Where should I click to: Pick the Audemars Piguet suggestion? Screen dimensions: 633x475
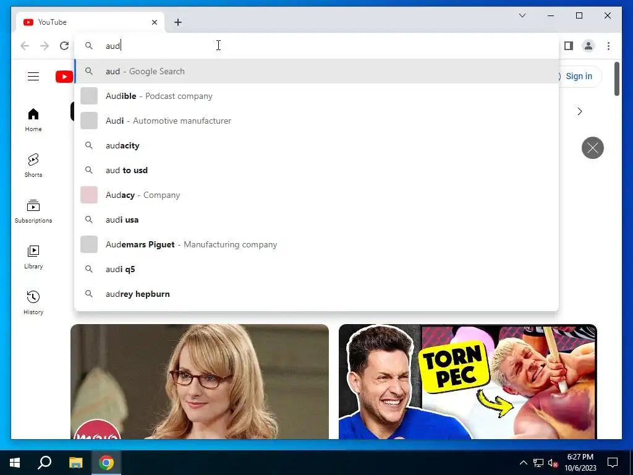(316, 244)
